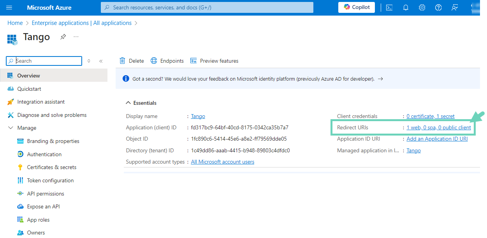Open the Managed application Tango link
The image size is (487, 238).
coord(413,150)
